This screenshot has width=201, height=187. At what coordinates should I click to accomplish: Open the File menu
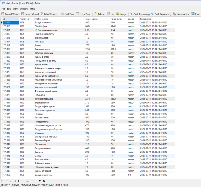coord(3,9)
